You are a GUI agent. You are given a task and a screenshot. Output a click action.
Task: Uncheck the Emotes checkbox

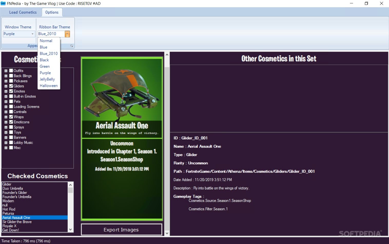point(11,91)
